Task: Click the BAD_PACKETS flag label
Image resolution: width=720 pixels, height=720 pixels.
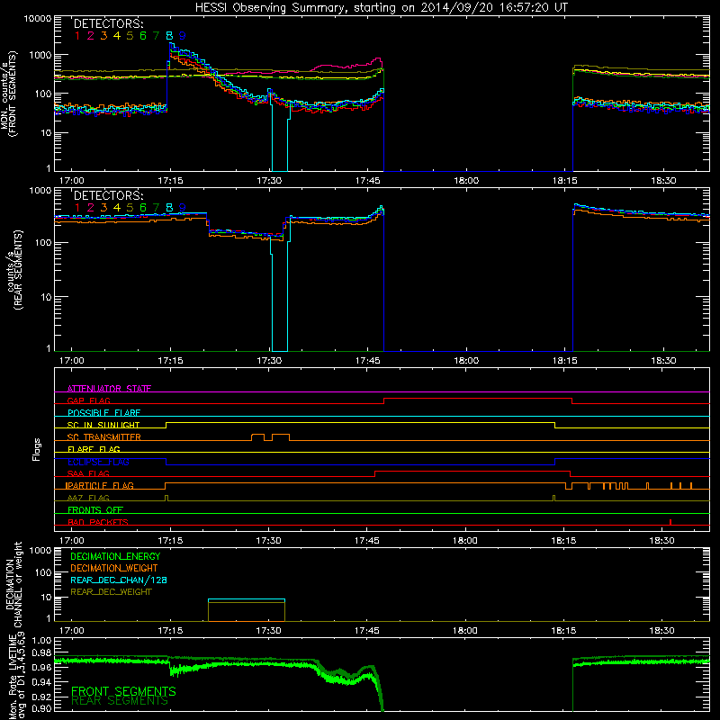Action: point(98,522)
